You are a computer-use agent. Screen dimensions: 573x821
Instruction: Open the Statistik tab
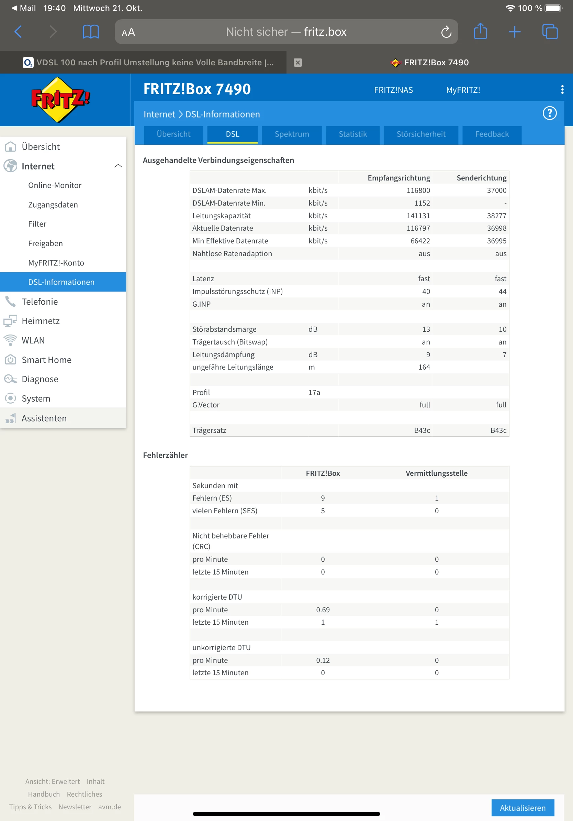pos(353,134)
